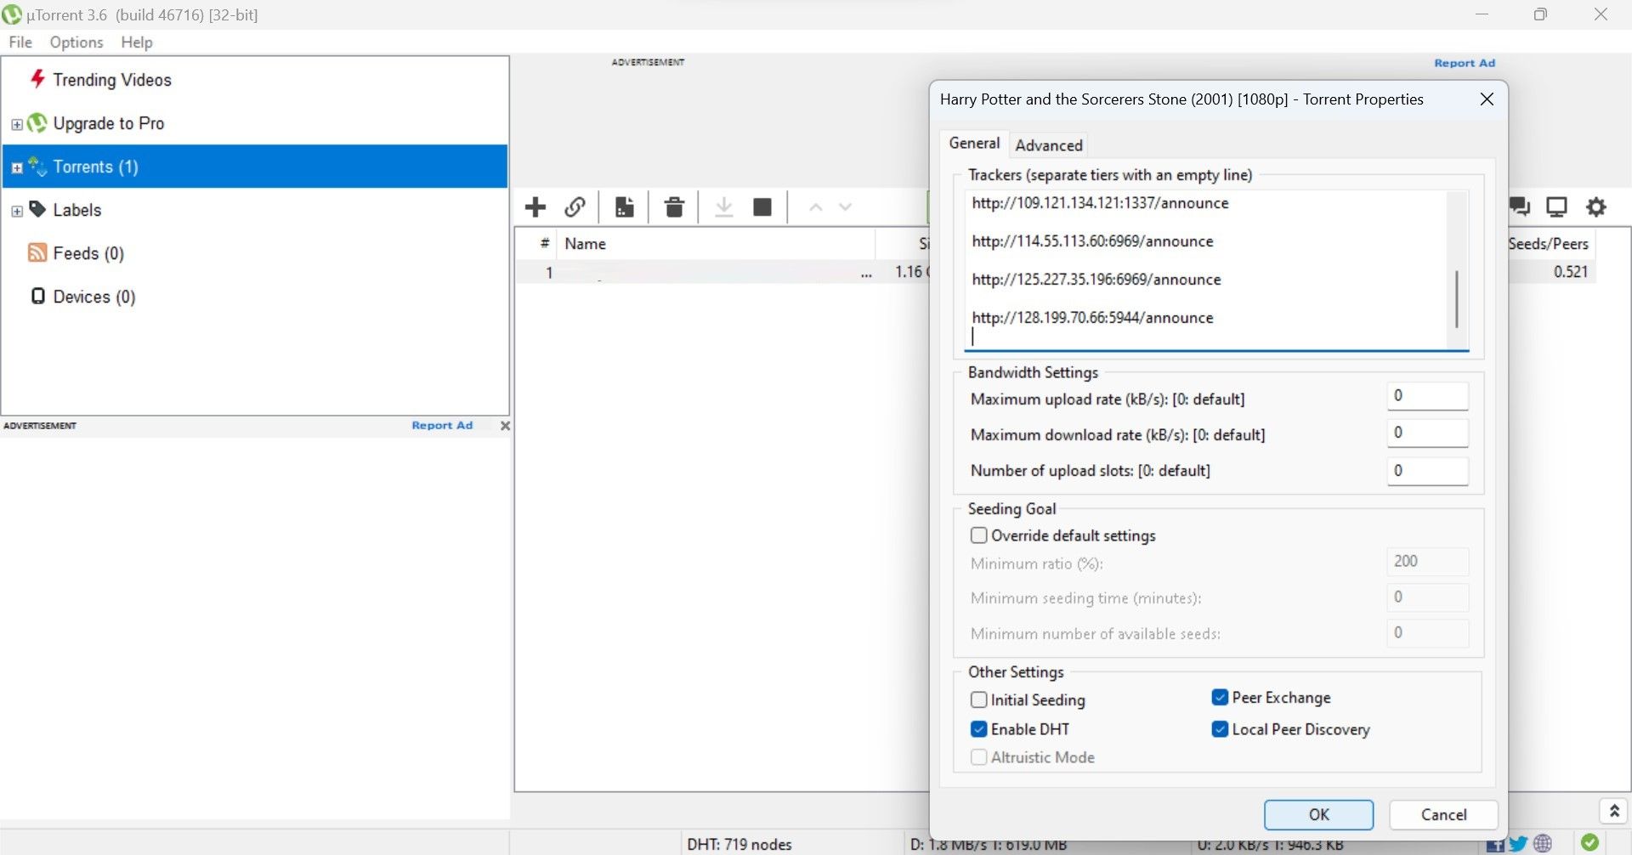Click the Upgrade to Pro logo icon
The image size is (1632, 855).
[x=37, y=123]
